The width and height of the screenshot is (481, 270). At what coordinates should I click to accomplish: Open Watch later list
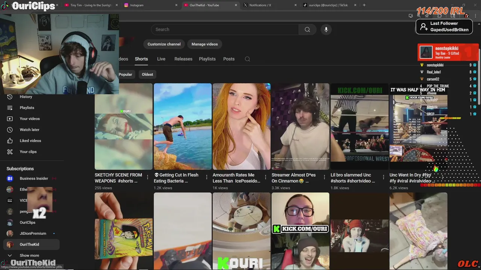click(32, 130)
